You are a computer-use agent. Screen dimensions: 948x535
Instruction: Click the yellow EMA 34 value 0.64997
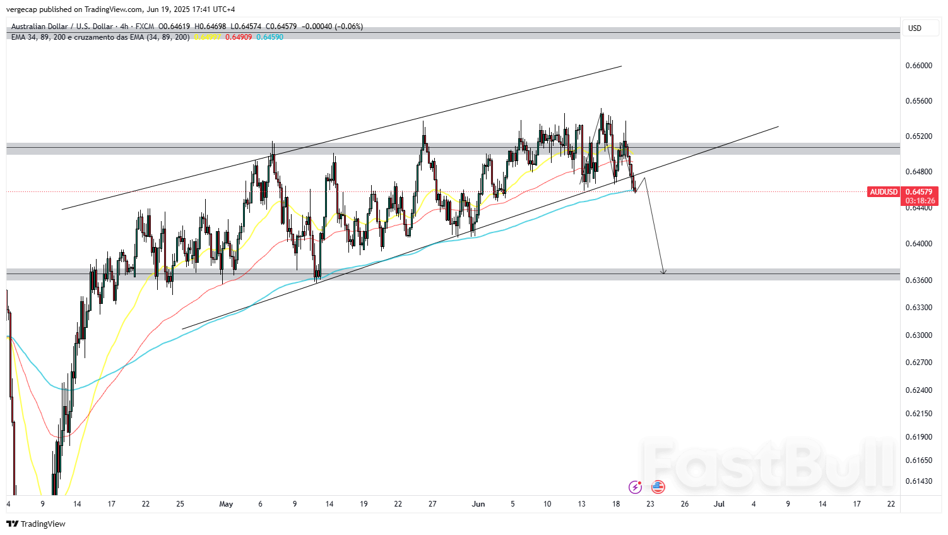[207, 37]
